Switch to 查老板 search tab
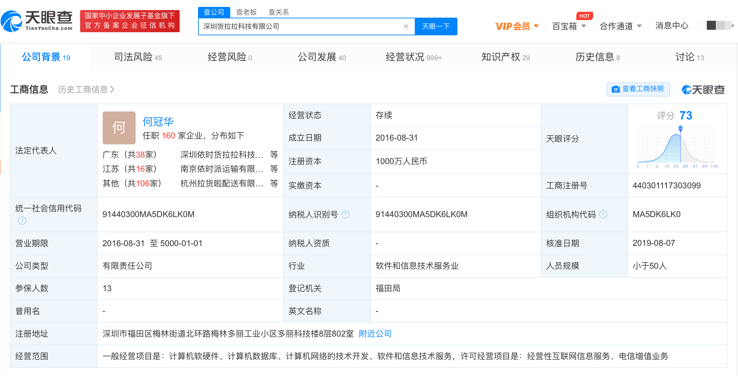Viewport: 738px width, 376px height. [246, 12]
